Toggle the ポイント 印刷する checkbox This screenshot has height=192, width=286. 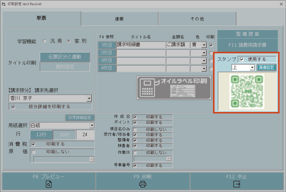[x=135, y=122]
